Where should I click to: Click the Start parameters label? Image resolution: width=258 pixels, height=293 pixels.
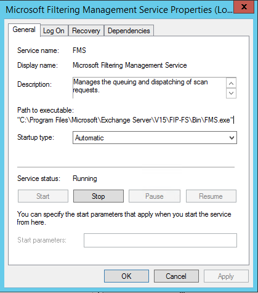(42, 240)
